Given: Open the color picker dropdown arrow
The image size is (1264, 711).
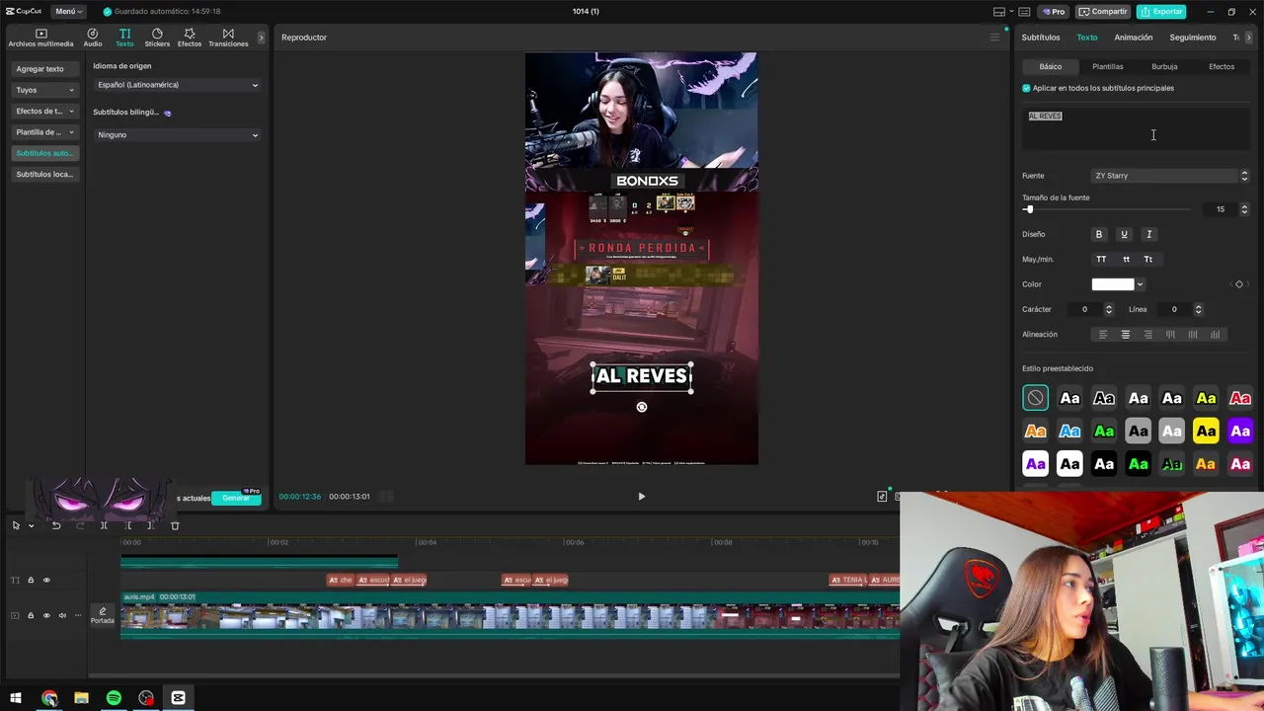Looking at the screenshot, I should (x=1140, y=284).
